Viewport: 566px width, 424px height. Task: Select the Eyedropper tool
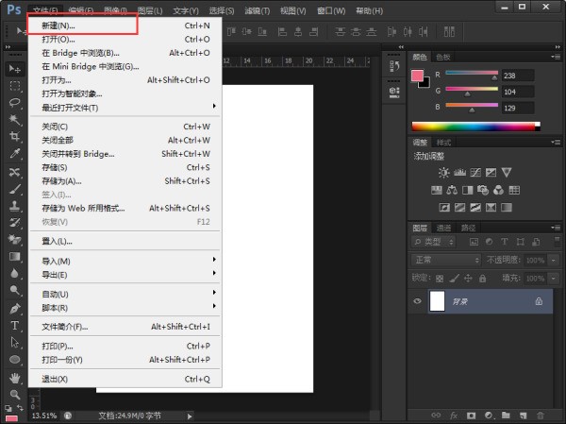click(14, 154)
